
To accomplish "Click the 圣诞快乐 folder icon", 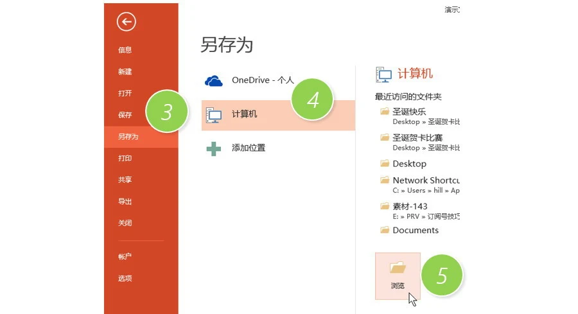I will [385, 111].
